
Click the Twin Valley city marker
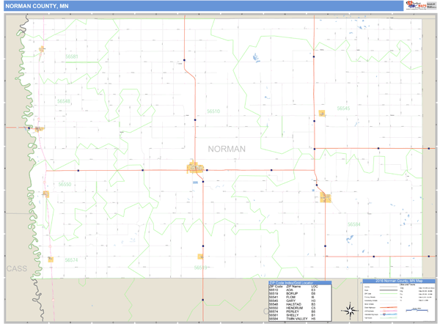tap(325, 198)
